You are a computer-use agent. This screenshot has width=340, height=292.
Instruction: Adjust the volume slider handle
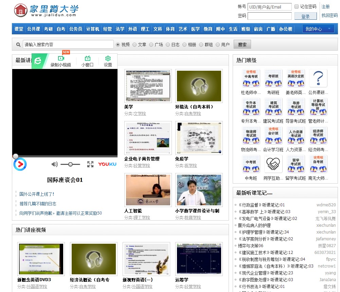[x=70, y=164]
